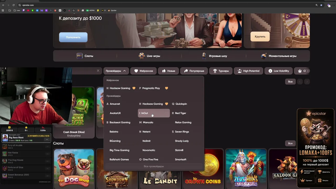The image size is (336, 189).
Task: Choose the Netent provider
Action: tap(146, 132)
